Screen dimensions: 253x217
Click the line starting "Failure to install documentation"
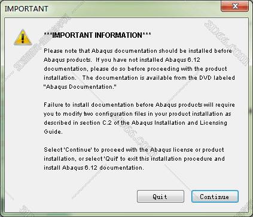pos(139,105)
